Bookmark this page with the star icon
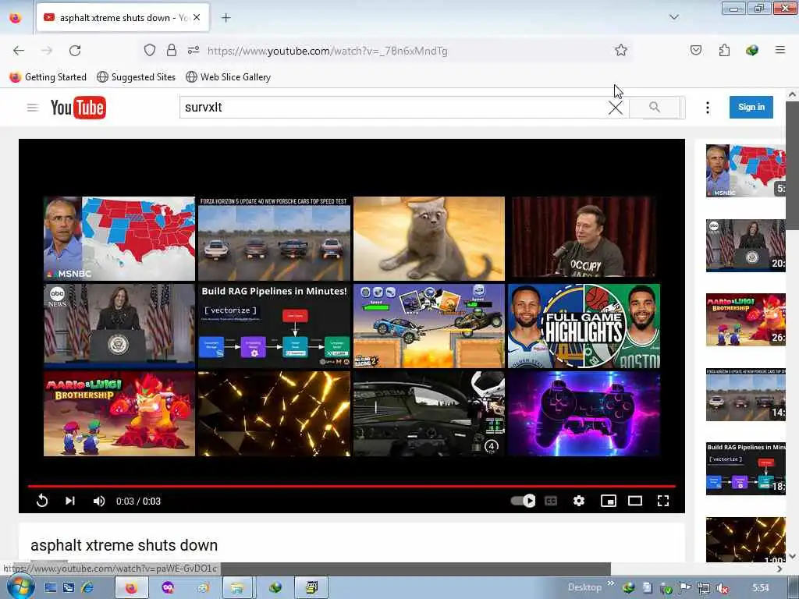The height and width of the screenshot is (599, 799). click(620, 50)
